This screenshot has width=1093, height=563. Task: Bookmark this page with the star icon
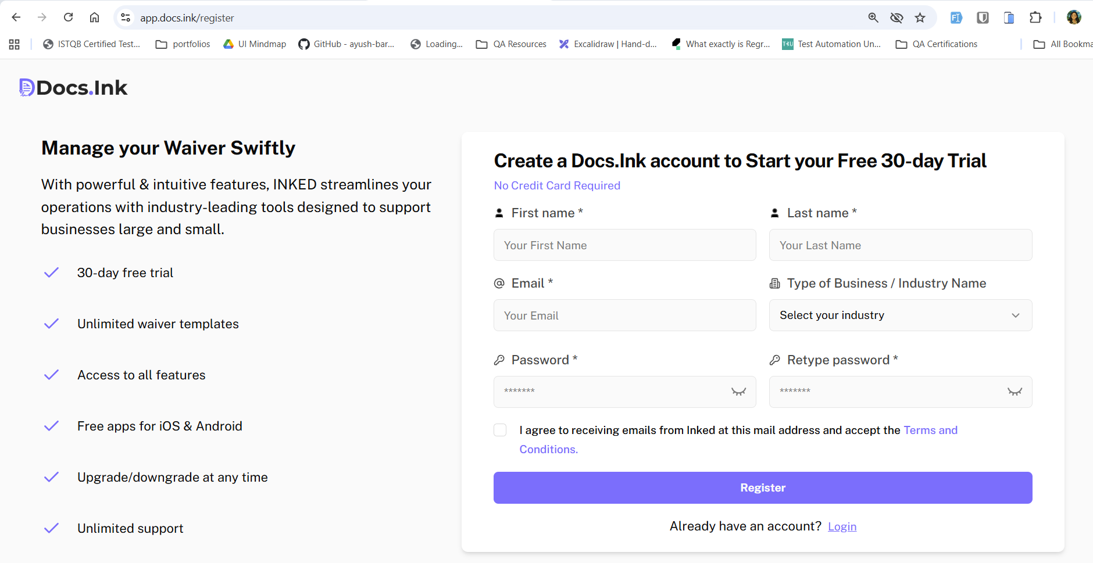(x=920, y=17)
